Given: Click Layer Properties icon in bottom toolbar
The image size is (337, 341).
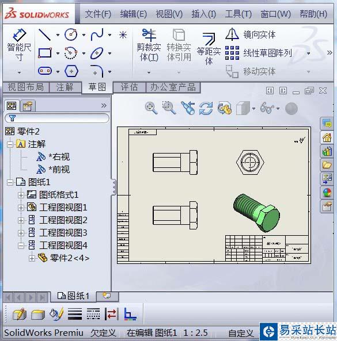Looking at the screenshot, I should [x=38, y=315].
